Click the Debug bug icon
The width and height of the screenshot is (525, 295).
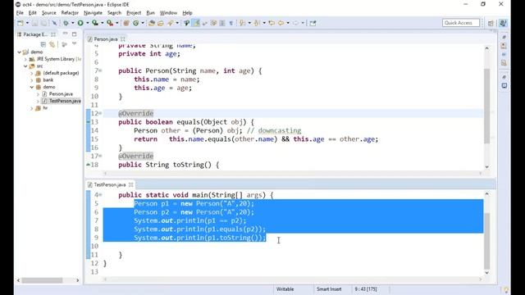pos(66,23)
